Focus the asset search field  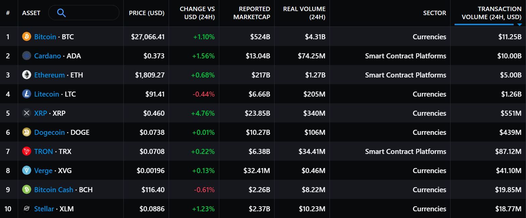pyautogui.click(x=91, y=13)
